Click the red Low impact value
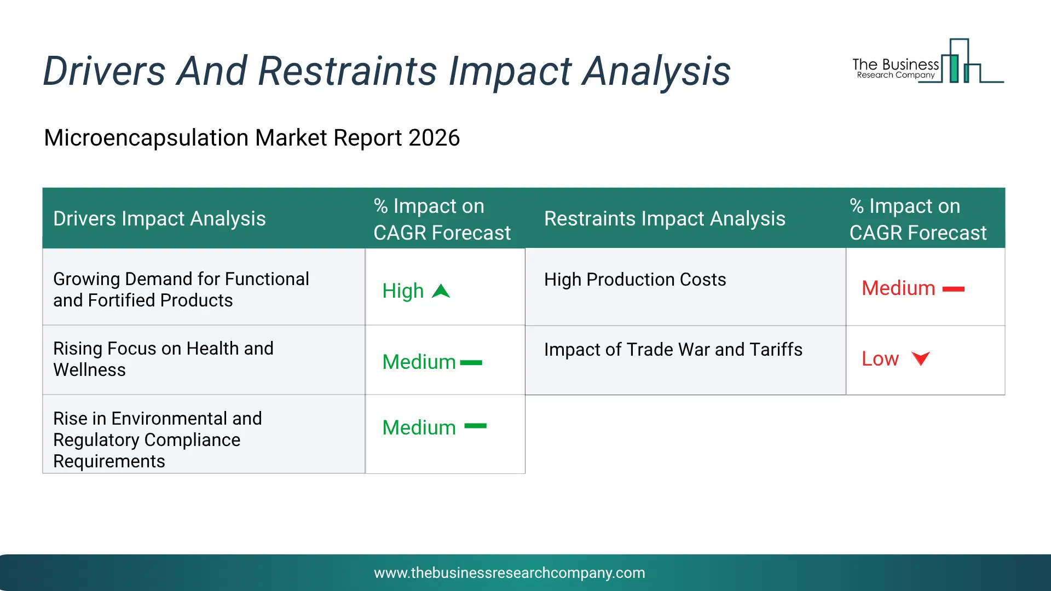Screen dimensions: 1051x591 click(880, 359)
